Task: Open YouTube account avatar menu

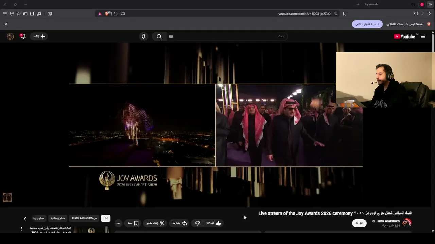Action: [x=11, y=36]
